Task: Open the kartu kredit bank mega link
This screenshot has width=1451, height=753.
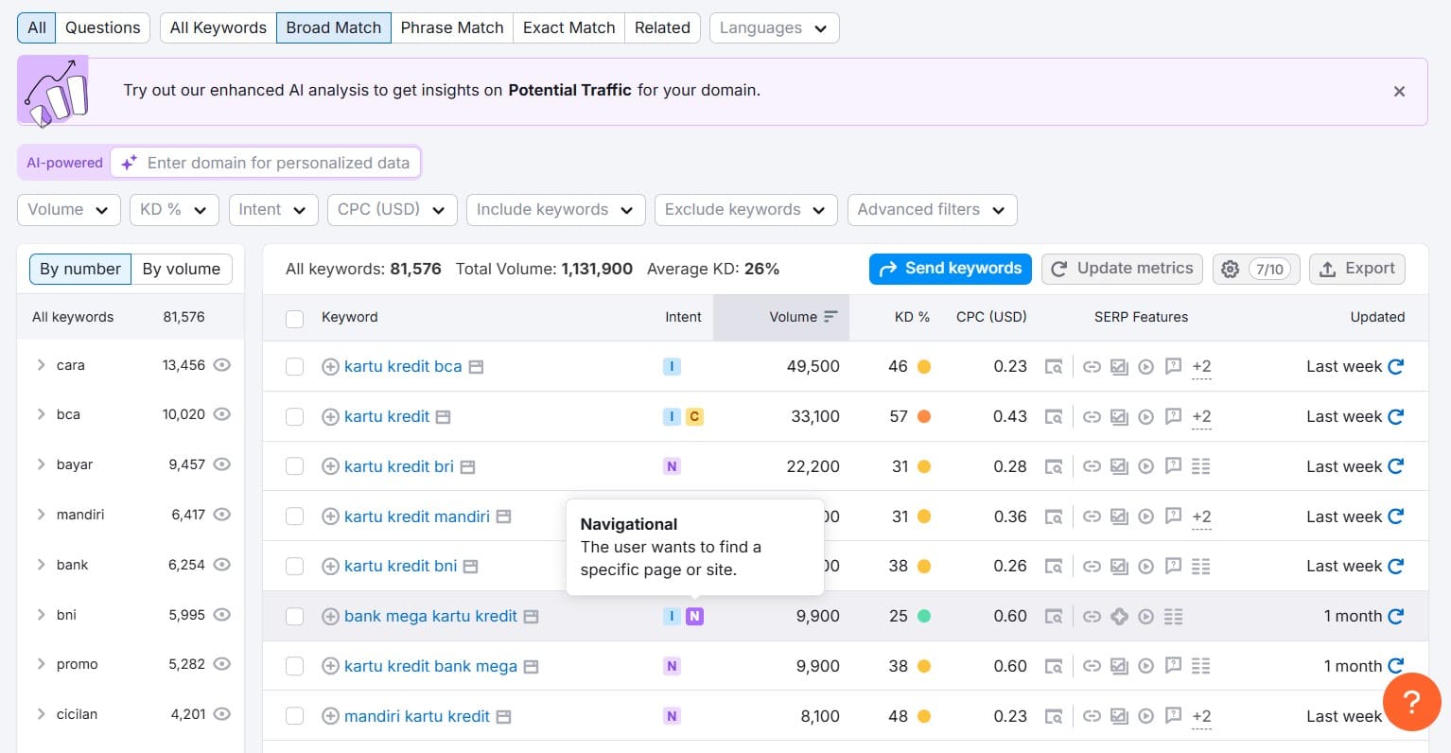Action: pyautogui.click(x=430, y=666)
